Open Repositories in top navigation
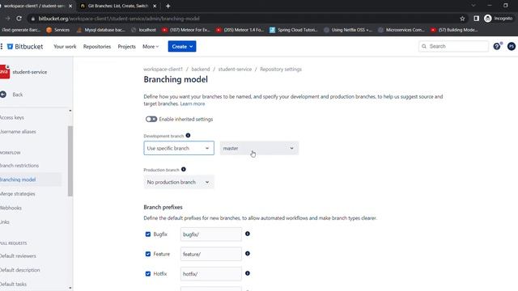This screenshot has height=291, width=518. tap(97, 47)
